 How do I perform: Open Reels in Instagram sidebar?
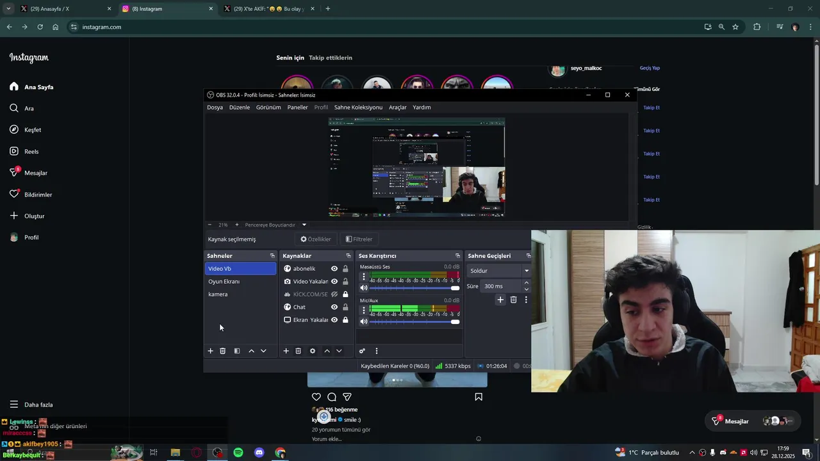24,152
